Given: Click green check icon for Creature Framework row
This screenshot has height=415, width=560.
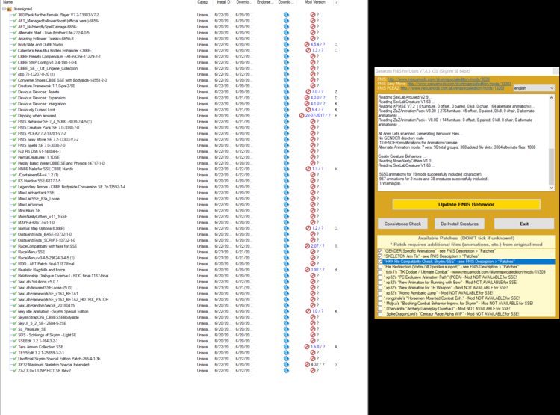Looking at the screenshot, I should pyautogui.click(x=15, y=86).
